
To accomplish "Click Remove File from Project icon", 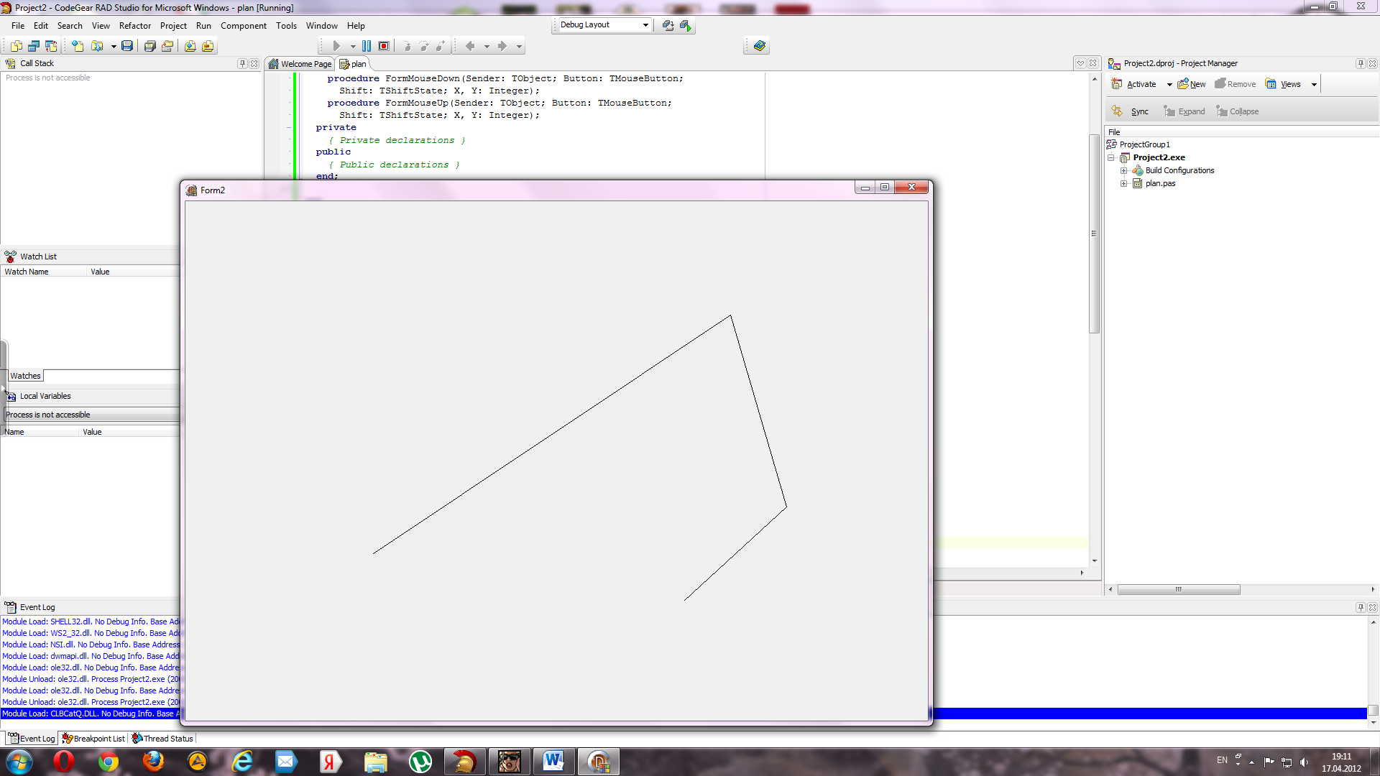I will coord(208,46).
